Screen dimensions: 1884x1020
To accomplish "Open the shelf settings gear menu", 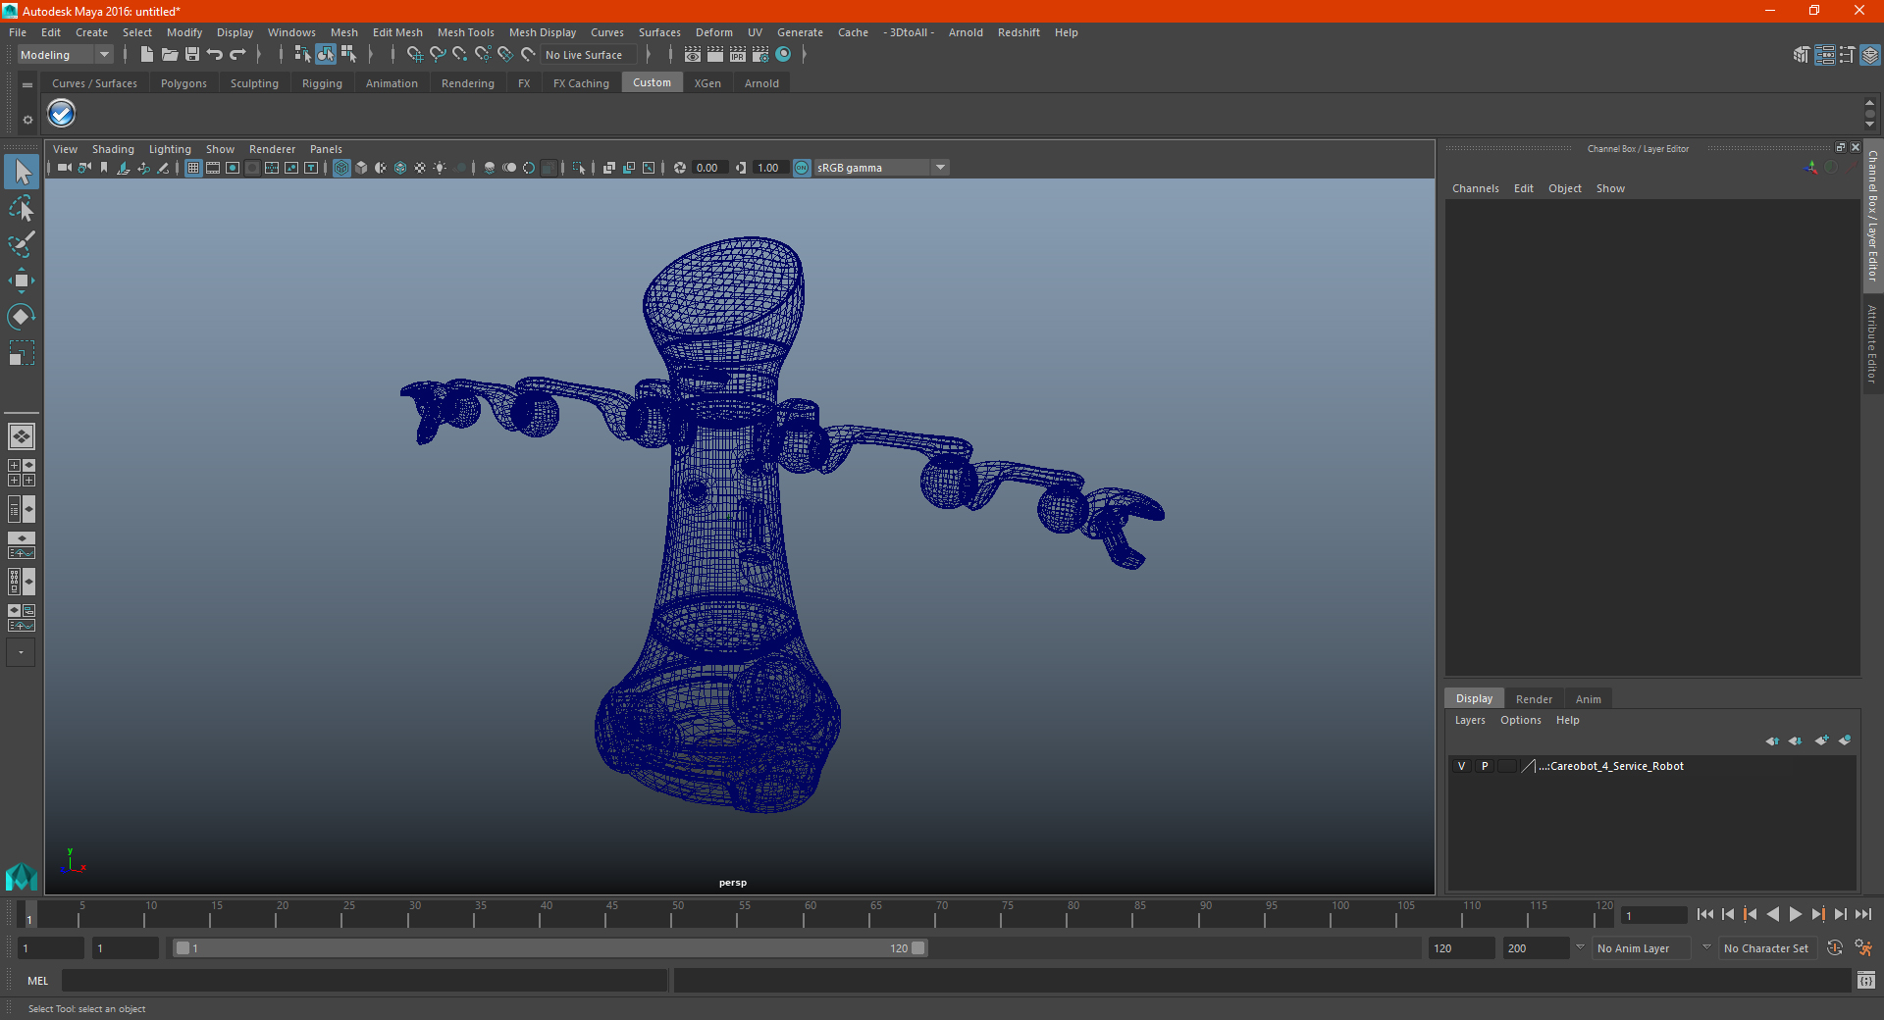I will [27, 120].
